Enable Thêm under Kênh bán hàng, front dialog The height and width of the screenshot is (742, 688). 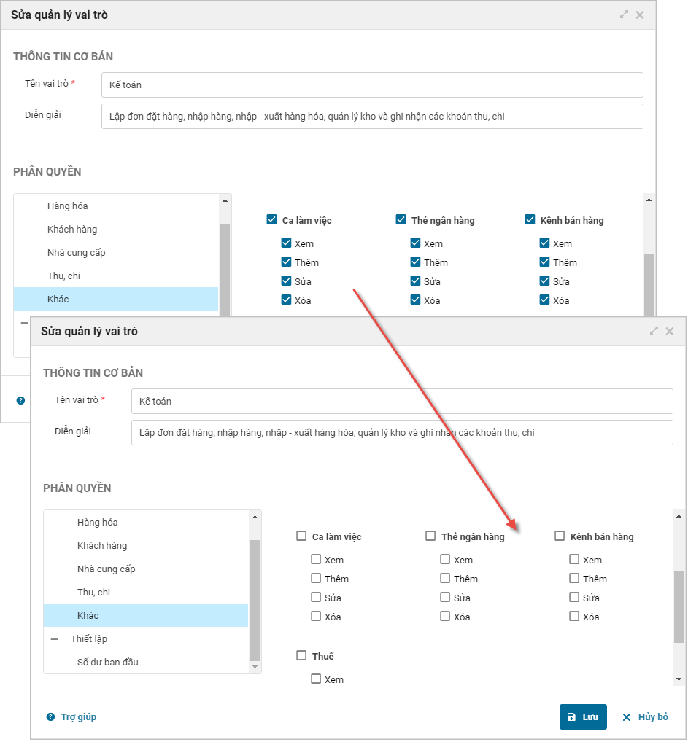(x=574, y=578)
